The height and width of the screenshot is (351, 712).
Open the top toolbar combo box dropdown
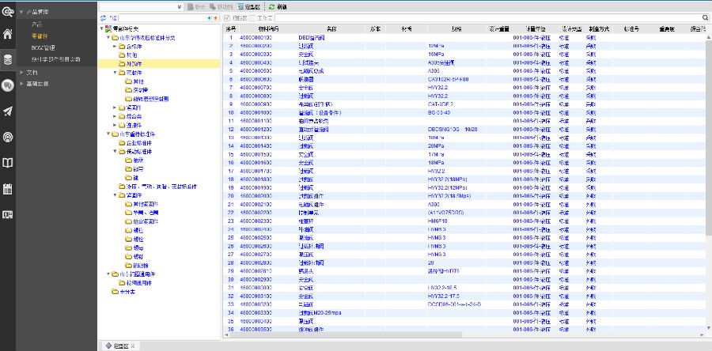[x=179, y=6]
